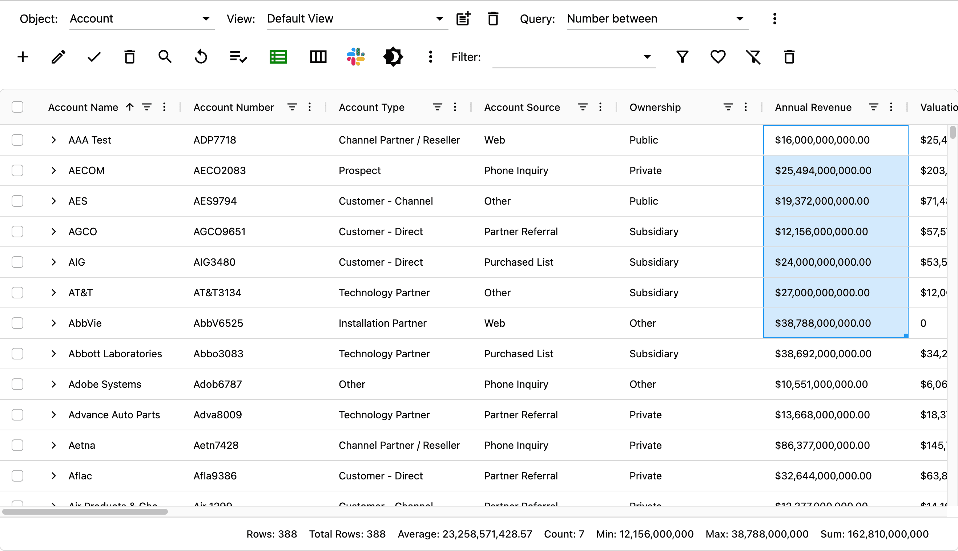
Task: Select the Adobe Systems row checkbox
Action: (x=17, y=384)
